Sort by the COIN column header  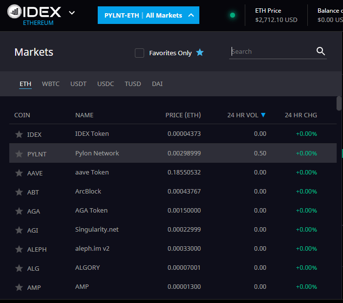22,115
